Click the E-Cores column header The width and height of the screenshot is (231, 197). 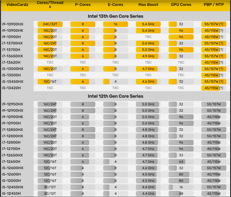(x=115, y=5)
